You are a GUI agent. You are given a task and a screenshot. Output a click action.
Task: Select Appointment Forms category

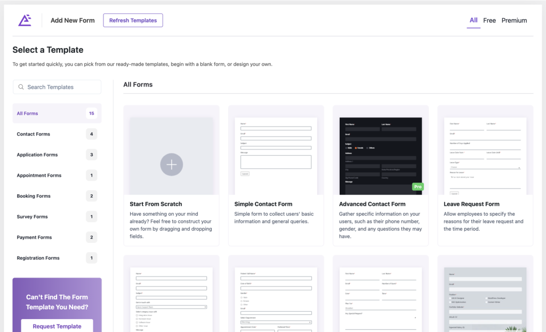[57, 175]
